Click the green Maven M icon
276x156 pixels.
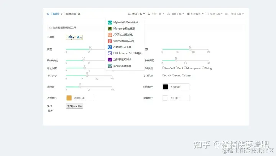[110, 28]
